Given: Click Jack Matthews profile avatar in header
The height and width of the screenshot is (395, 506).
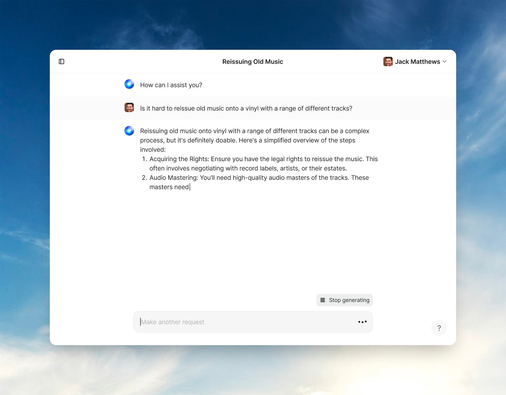Looking at the screenshot, I should coord(388,61).
